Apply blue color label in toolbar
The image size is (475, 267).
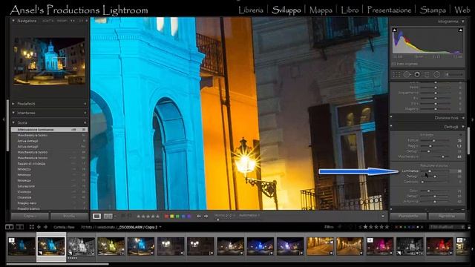pyautogui.click(x=183, y=216)
